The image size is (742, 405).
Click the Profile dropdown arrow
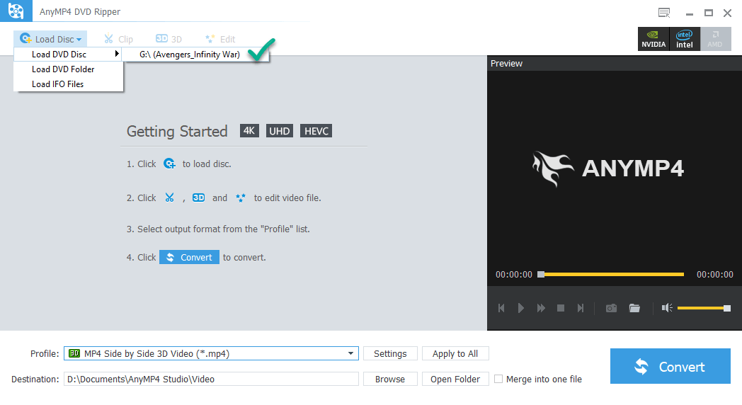tap(350, 353)
